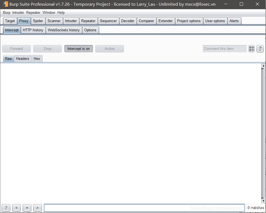Click the help question mark beside comment field
Image resolution: width=266 pixels, height=213 pixels.
pos(260,49)
